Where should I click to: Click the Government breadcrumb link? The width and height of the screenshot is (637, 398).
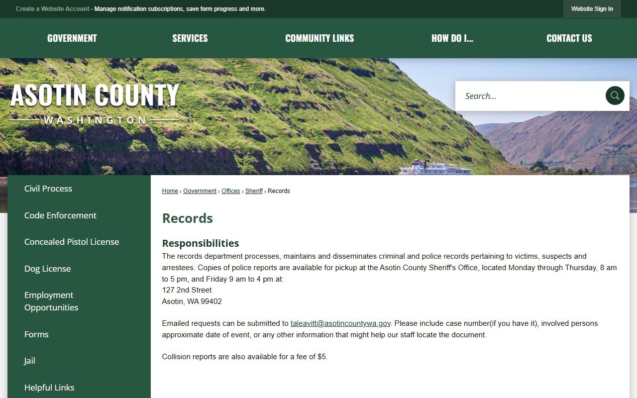point(200,191)
